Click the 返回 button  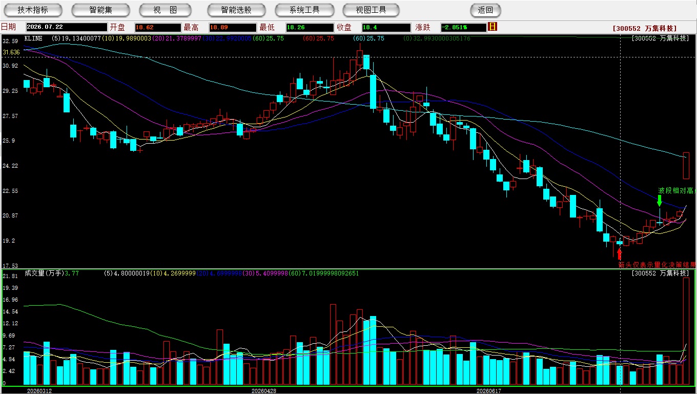click(x=485, y=10)
